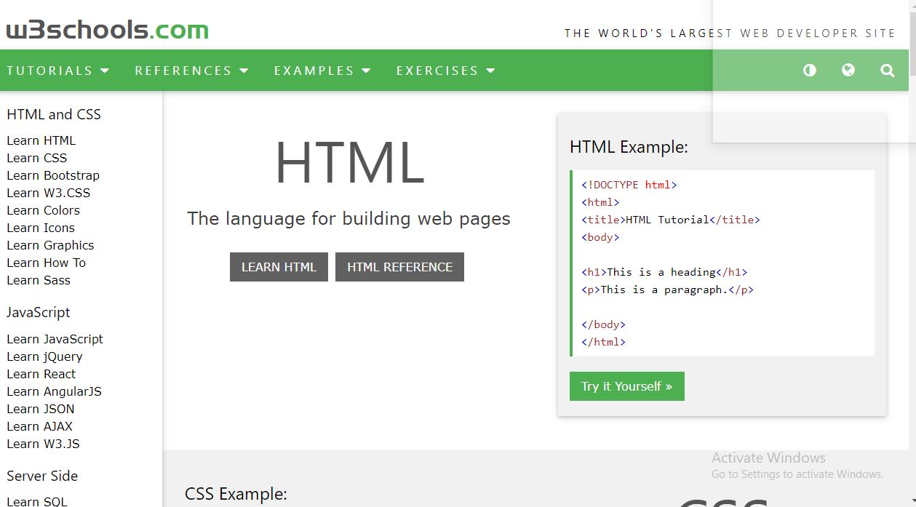Click the DOCTYPE html code line
916x507 pixels.
(629, 185)
